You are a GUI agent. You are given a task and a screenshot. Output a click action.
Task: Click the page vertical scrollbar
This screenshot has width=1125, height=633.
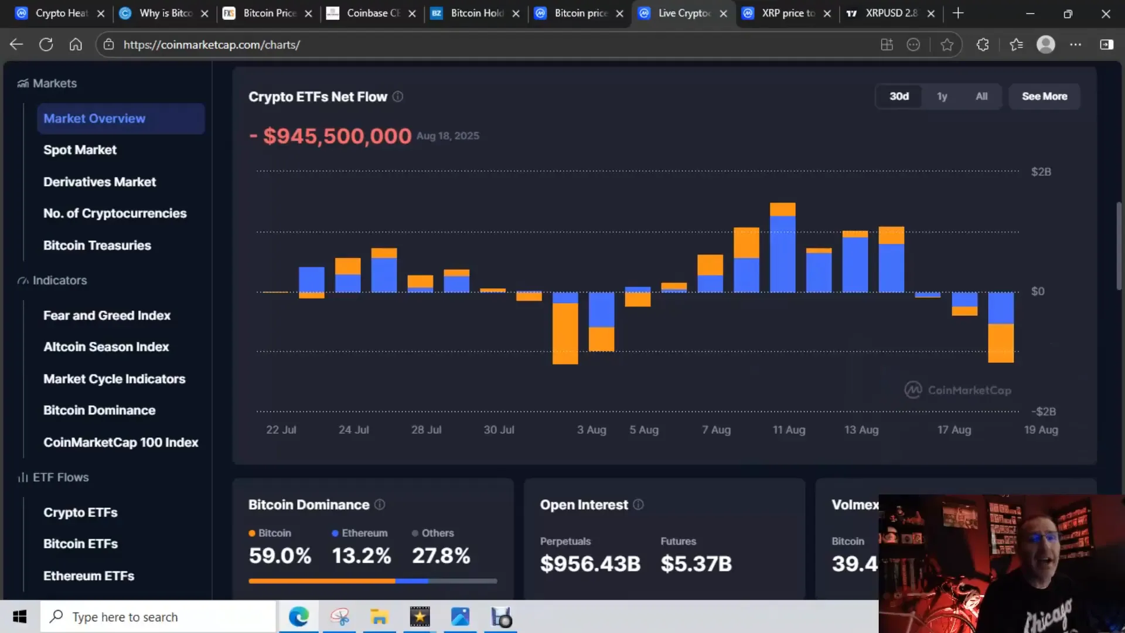point(1119,246)
